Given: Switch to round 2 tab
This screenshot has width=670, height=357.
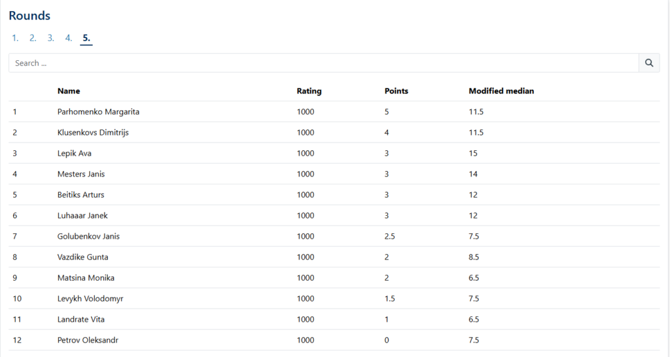Looking at the screenshot, I should pos(33,38).
